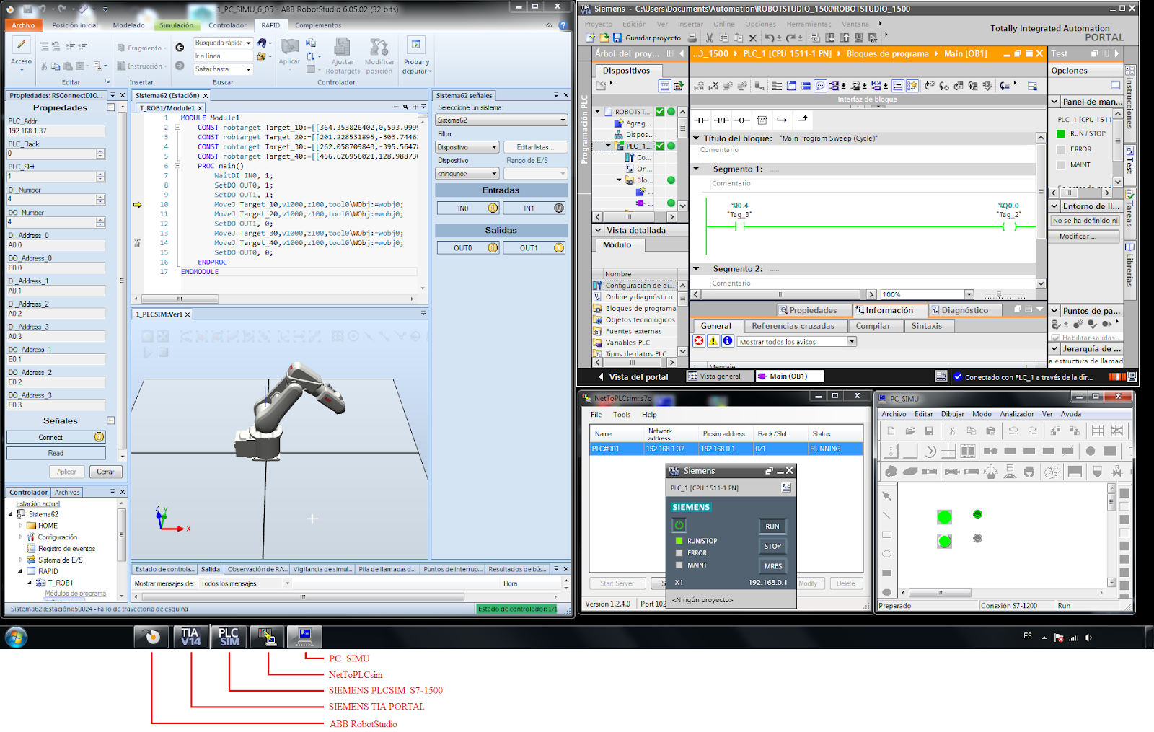1154x732 pixels.
Task: Switch to the Simulación ribbon tab
Action: click(177, 25)
